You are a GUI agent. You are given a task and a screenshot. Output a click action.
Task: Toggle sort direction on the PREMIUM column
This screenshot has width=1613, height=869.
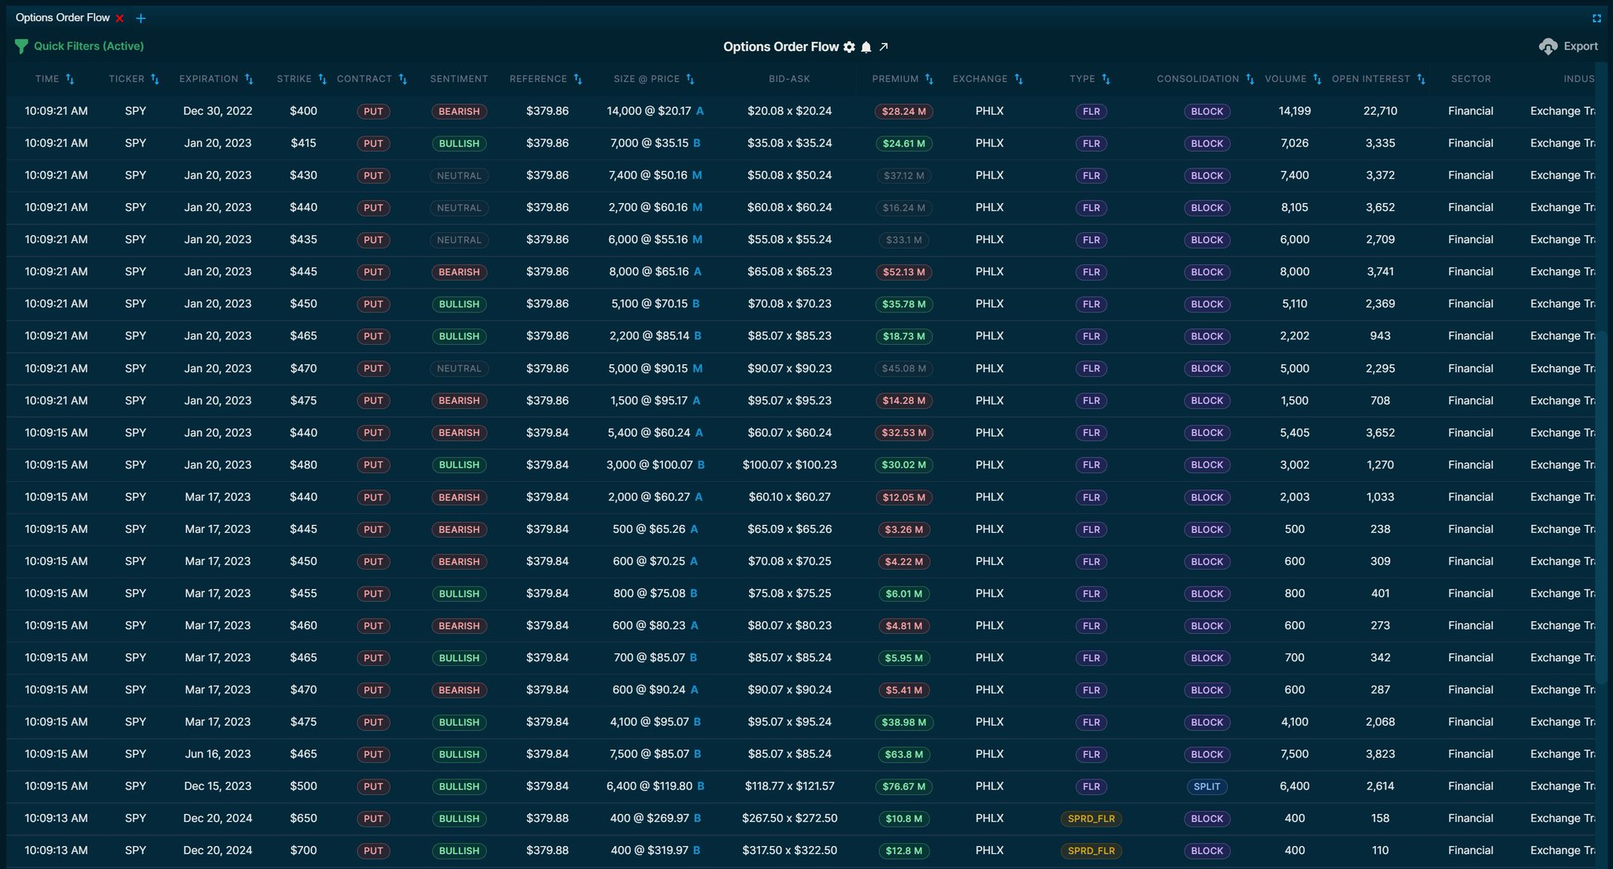(x=929, y=79)
